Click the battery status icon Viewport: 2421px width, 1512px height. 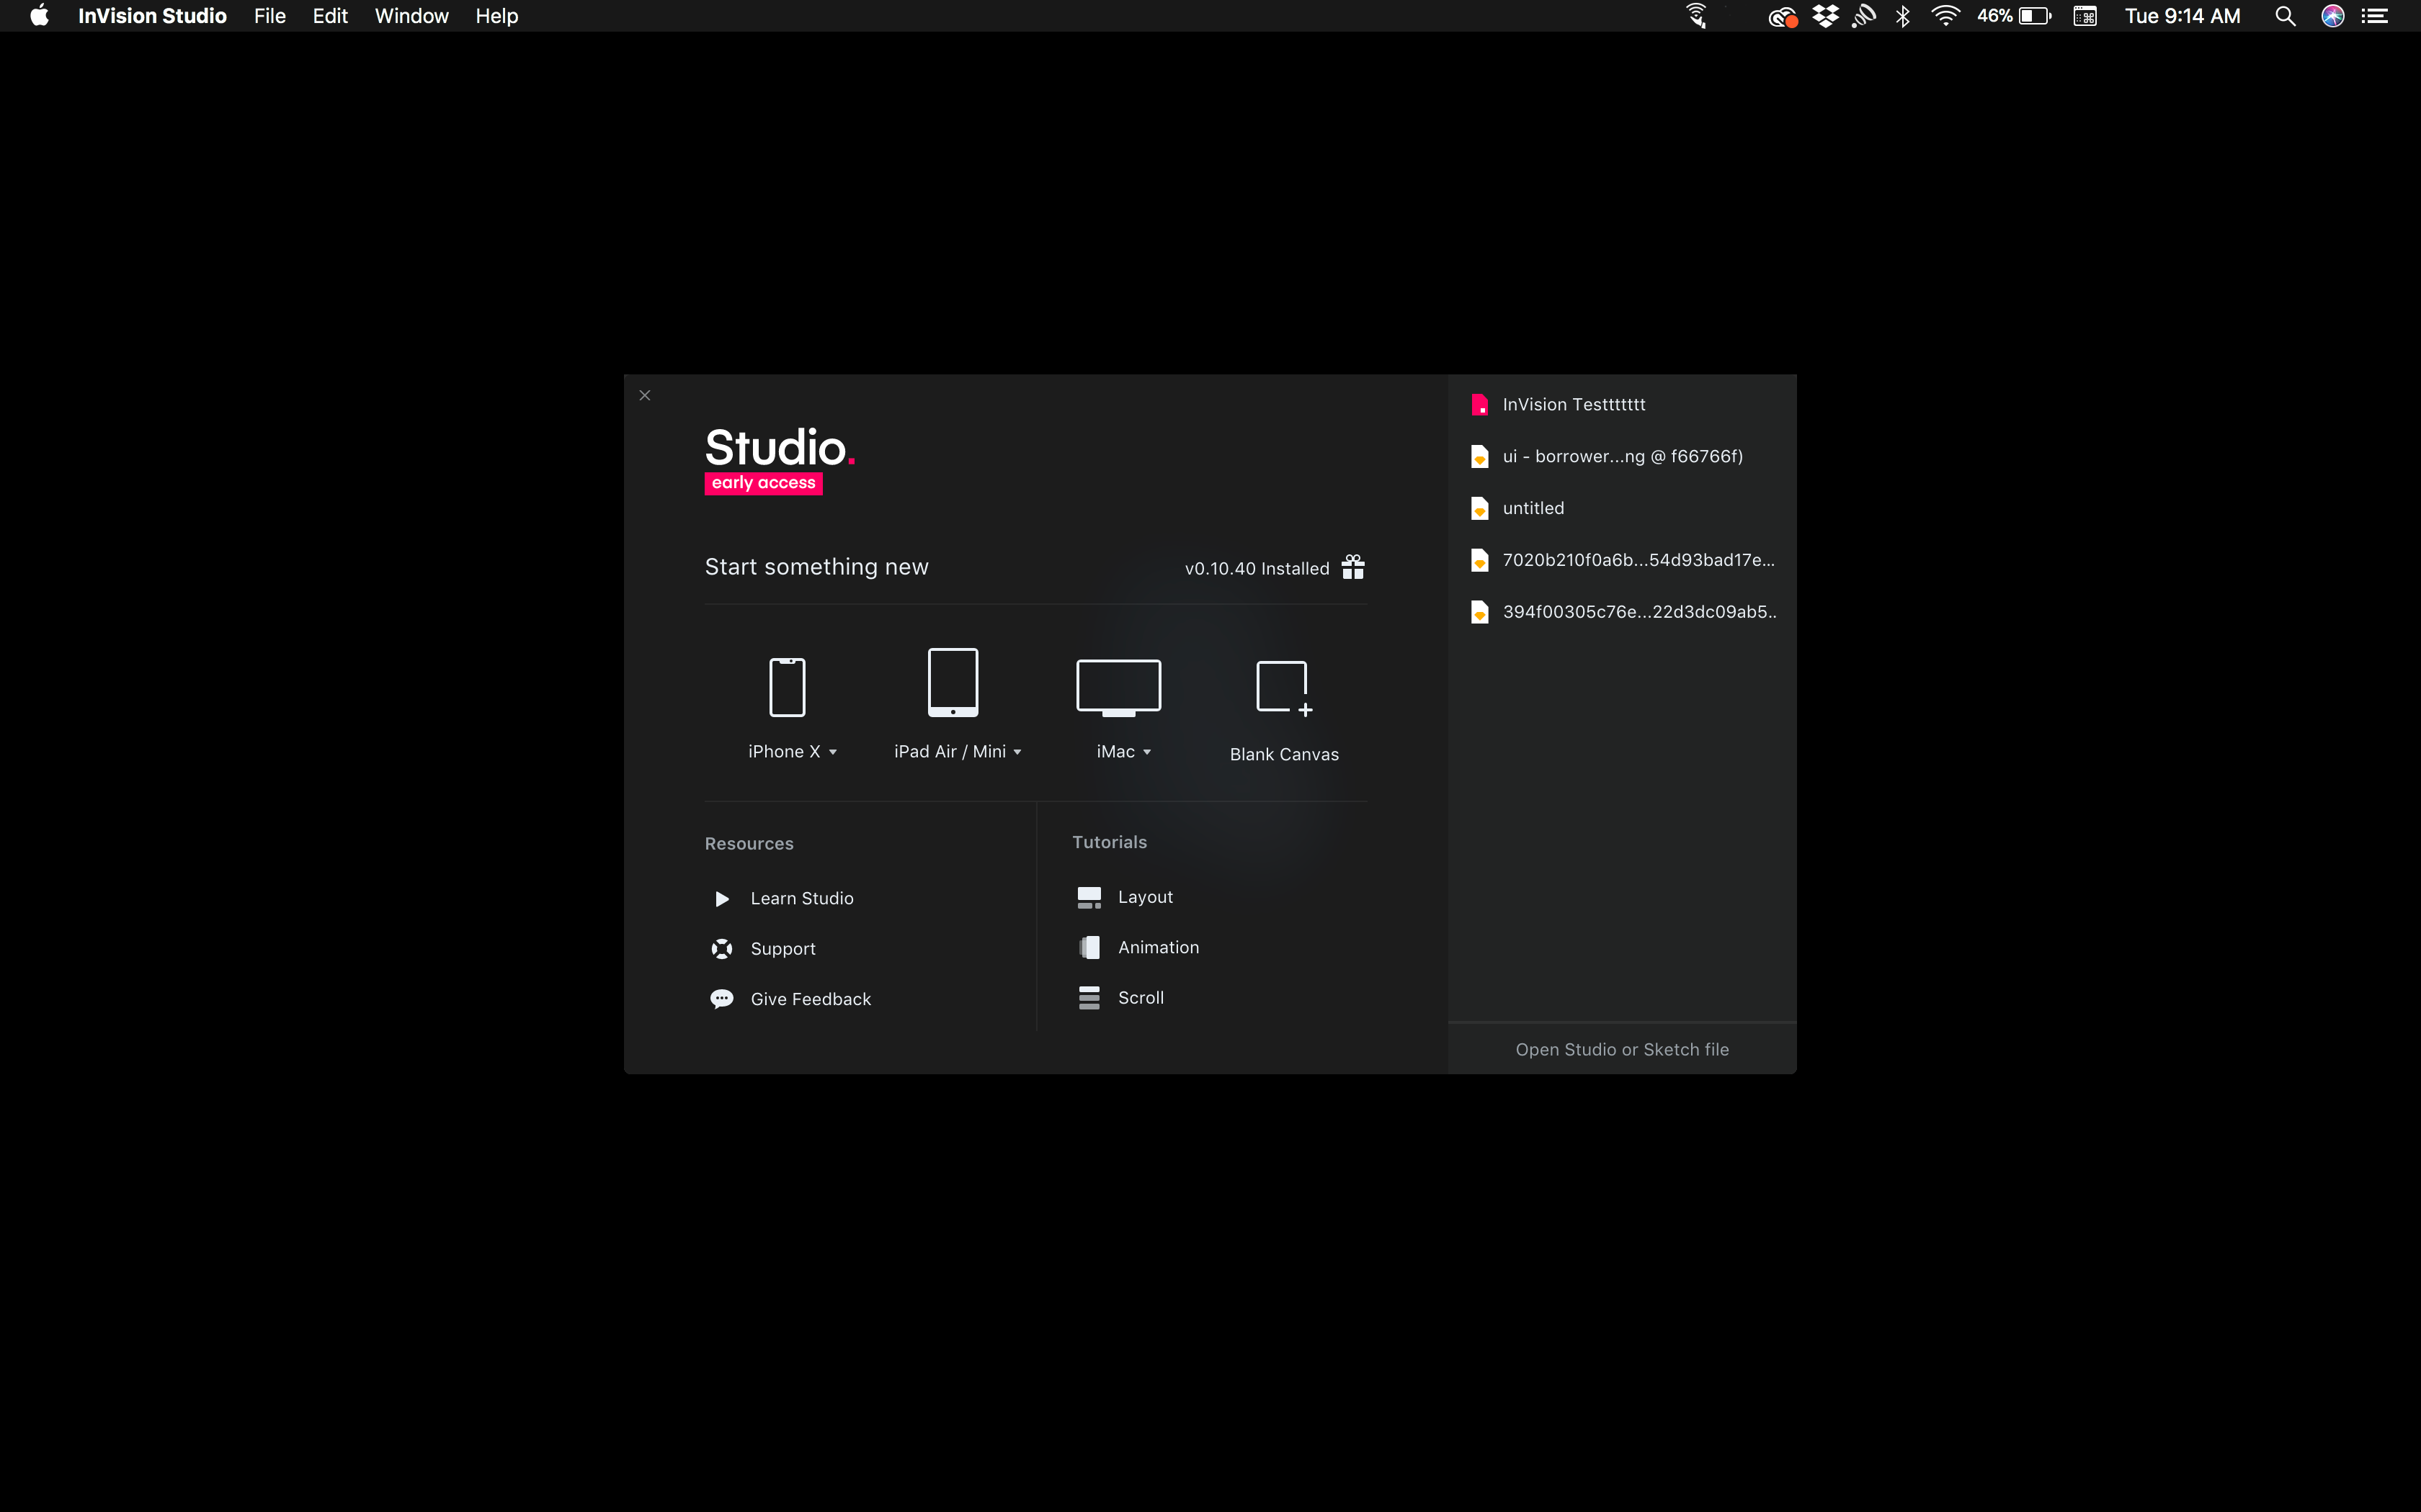2035,16
